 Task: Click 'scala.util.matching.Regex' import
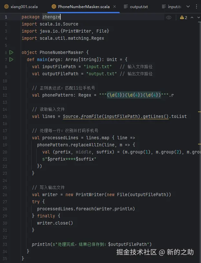coord(72,38)
